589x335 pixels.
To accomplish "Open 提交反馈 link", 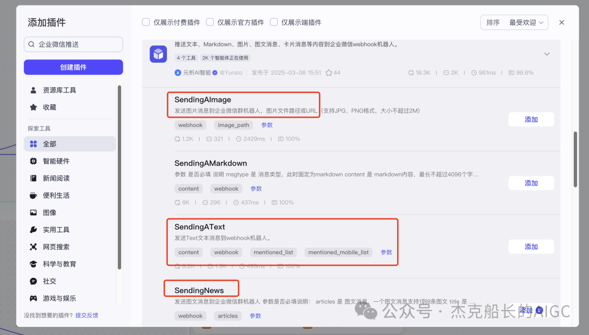I will click(x=87, y=315).
